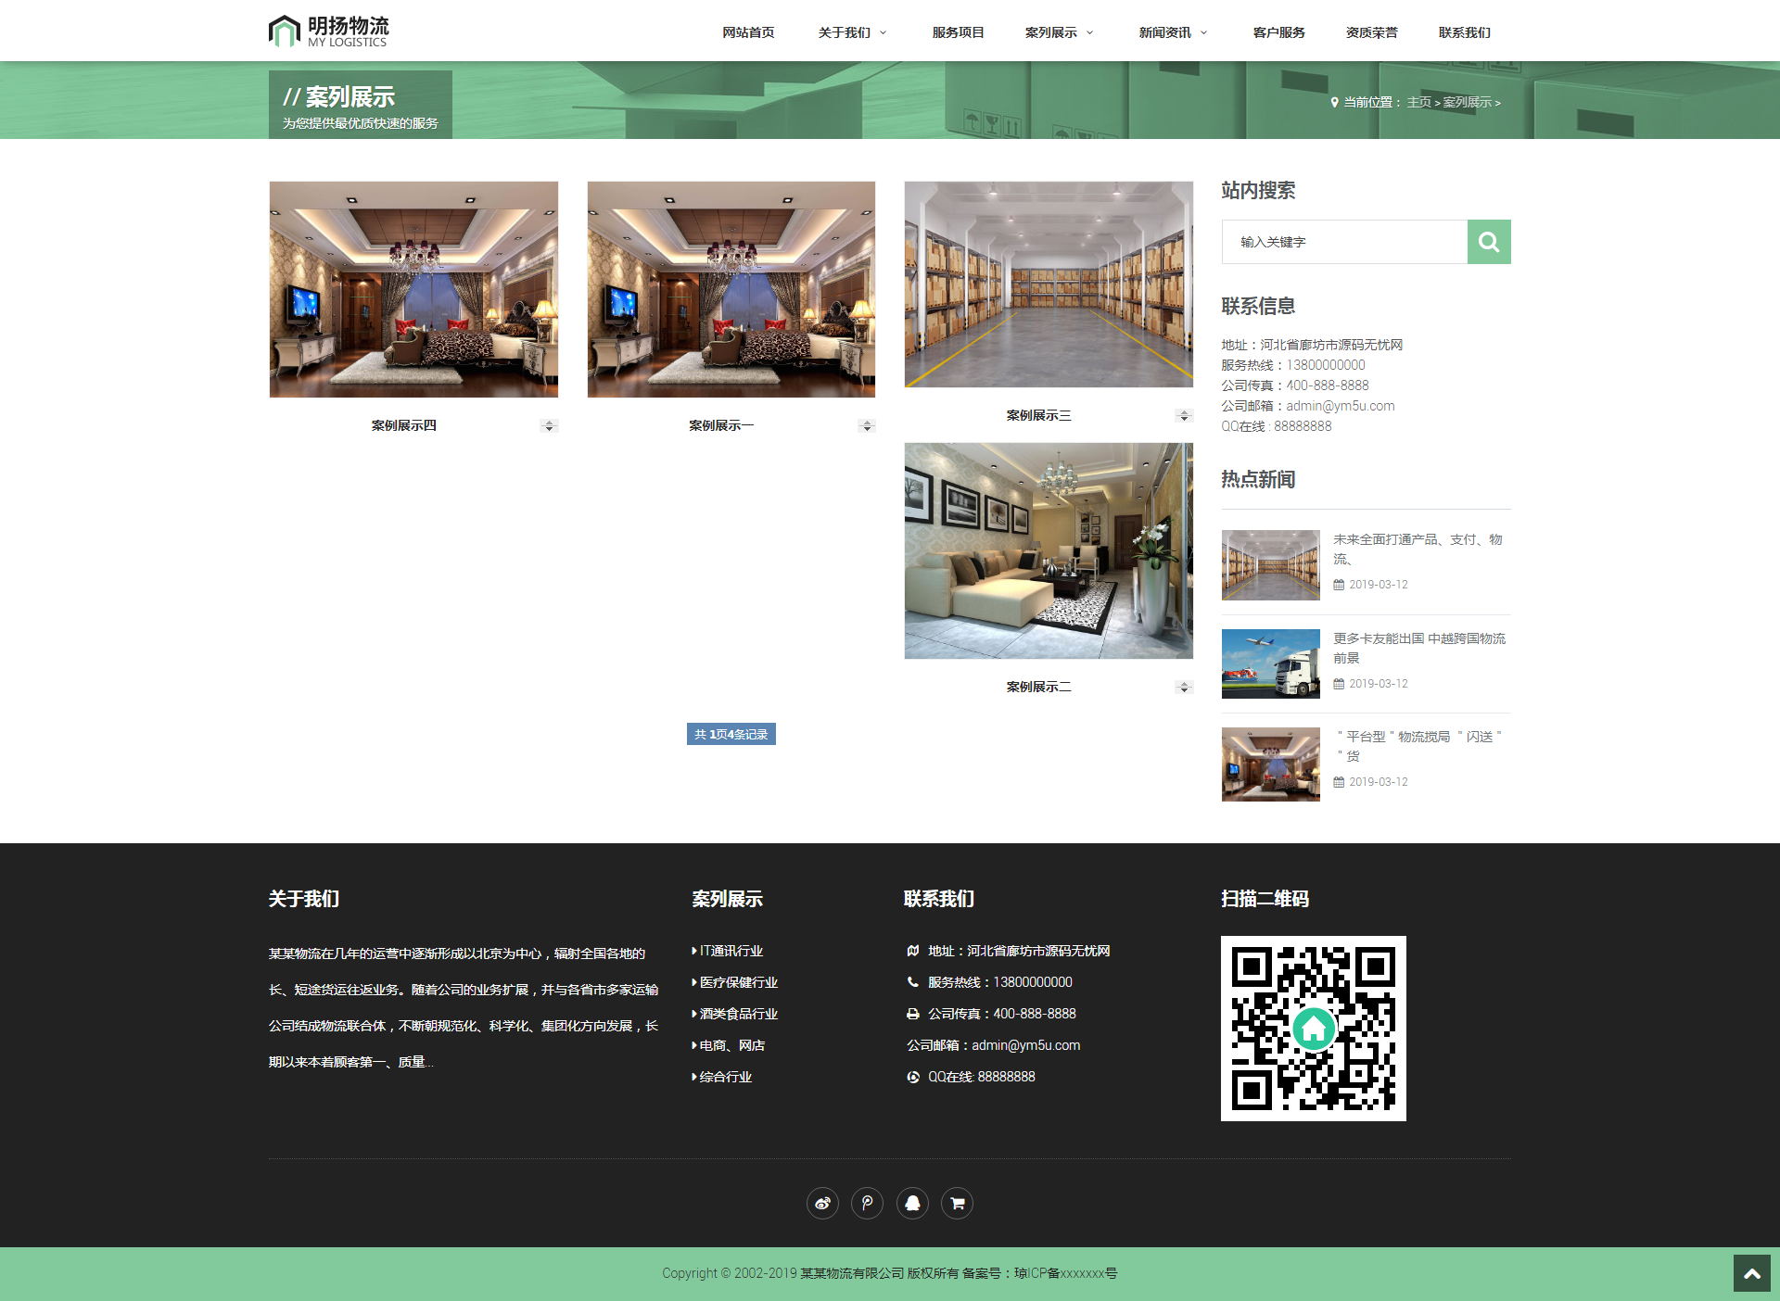Click arrow icon beside 案例展示四
Screen dimensions: 1780x1301
[x=549, y=426]
